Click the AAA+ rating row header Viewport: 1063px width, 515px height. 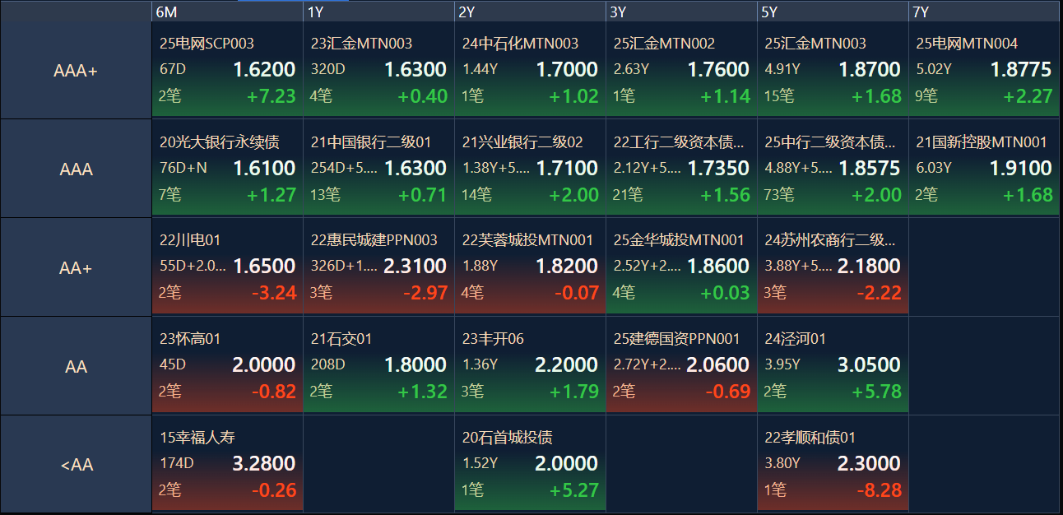(76, 71)
